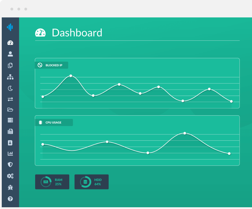Select the CPU USAGE chart label

tap(53, 123)
